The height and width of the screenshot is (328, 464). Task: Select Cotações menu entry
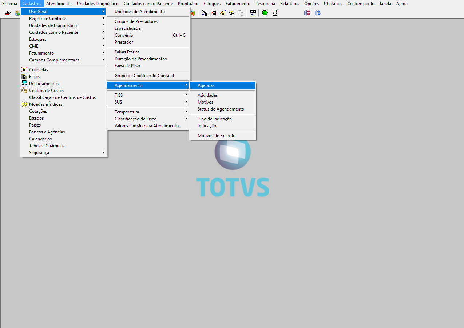(64, 111)
